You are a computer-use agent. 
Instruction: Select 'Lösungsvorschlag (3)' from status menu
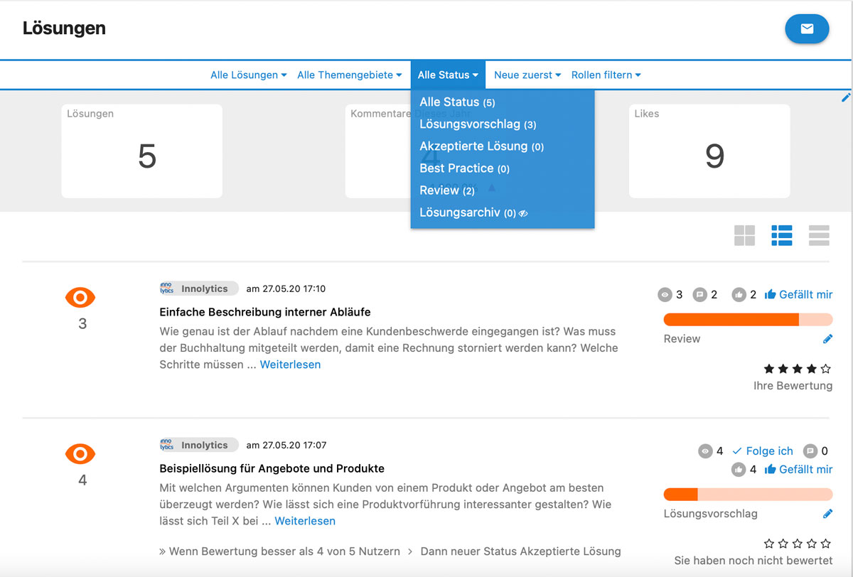[x=478, y=124]
